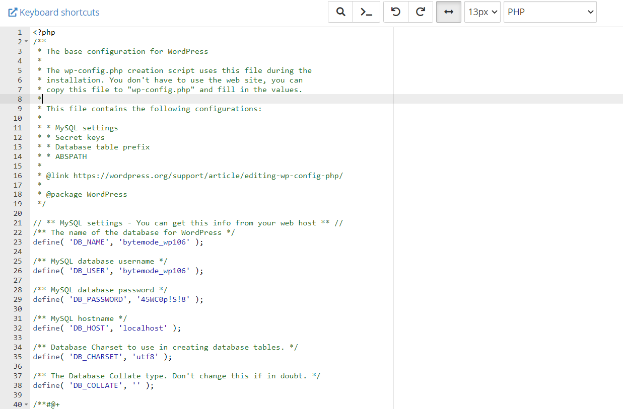Toggle line wrap with double-arrow button

(448, 12)
